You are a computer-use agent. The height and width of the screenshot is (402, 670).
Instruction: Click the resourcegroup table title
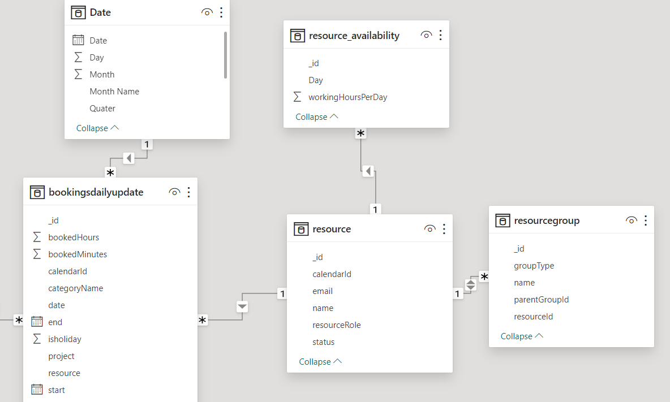pyautogui.click(x=547, y=220)
